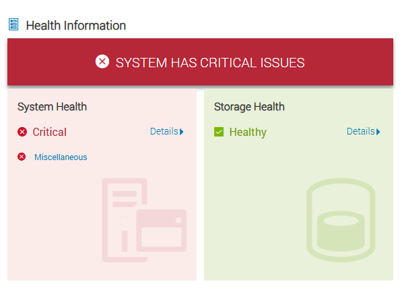Click the Storage Health heading
The width and height of the screenshot is (402, 300).
coord(249,107)
